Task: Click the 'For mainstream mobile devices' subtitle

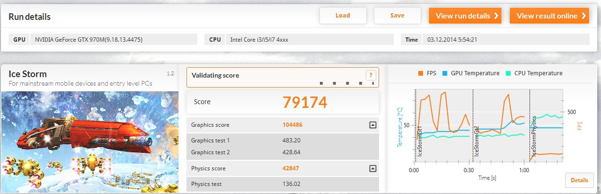Action: pos(80,83)
